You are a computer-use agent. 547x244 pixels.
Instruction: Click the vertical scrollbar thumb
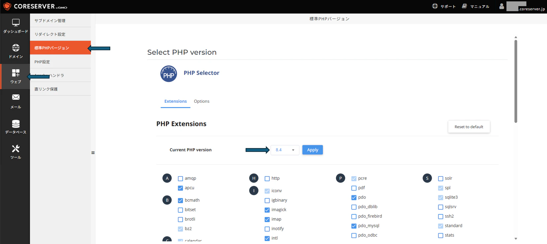tap(516, 81)
